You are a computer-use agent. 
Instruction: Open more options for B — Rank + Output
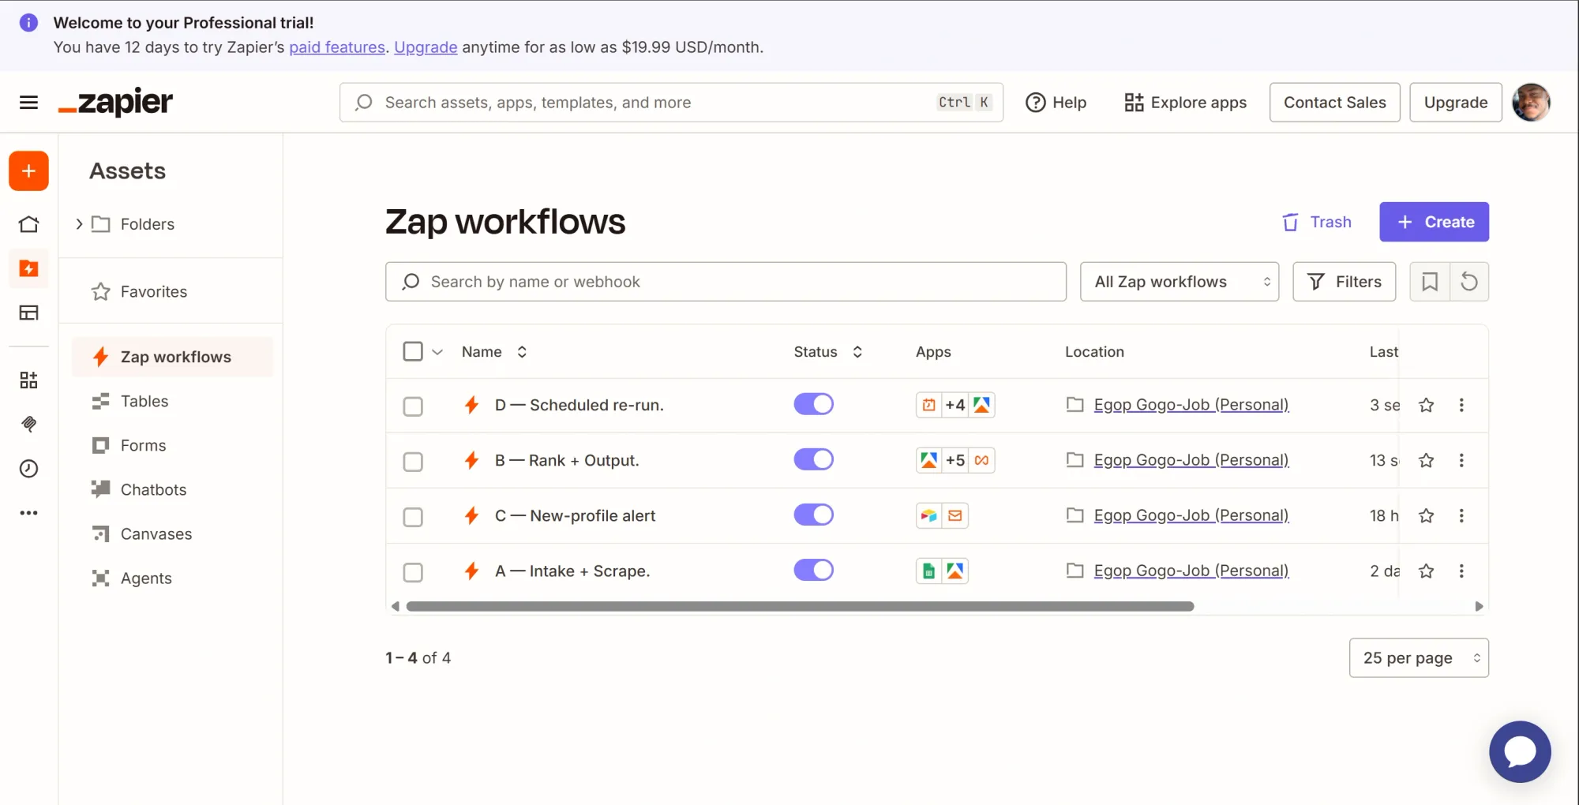[1461, 460]
